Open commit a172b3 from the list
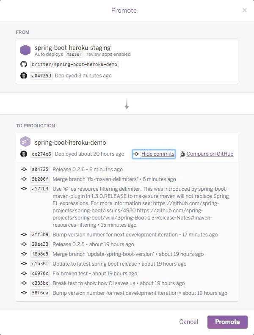The image size is (254, 335). pos(40,189)
